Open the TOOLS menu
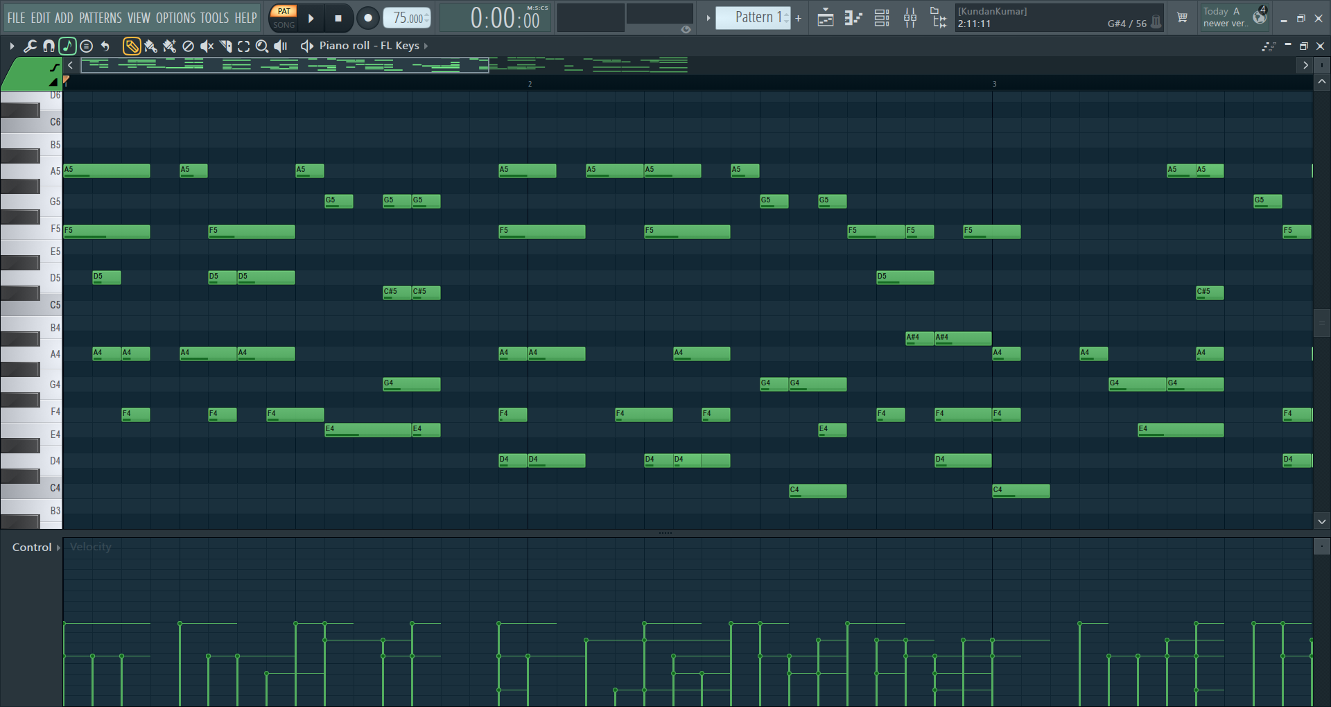Screen dimensions: 1331x707 point(215,18)
